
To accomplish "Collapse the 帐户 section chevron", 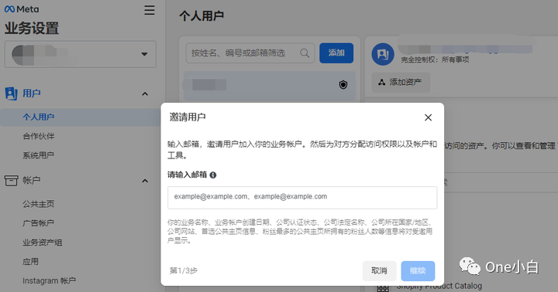I will pos(145,181).
